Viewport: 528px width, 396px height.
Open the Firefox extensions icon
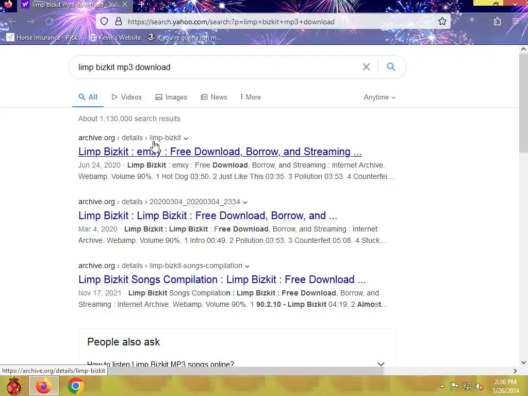pyautogui.click(x=497, y=22)
